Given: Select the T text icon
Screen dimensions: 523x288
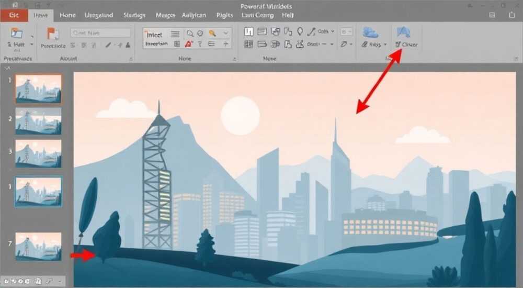Looking at the screenshot, I should 200,44.
